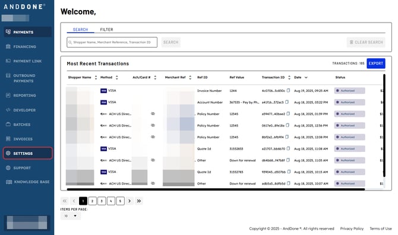The height and width of the screenshot is (235, 398).
Task: Click ACH icon in 01:39 PM row
Action: 103,114
